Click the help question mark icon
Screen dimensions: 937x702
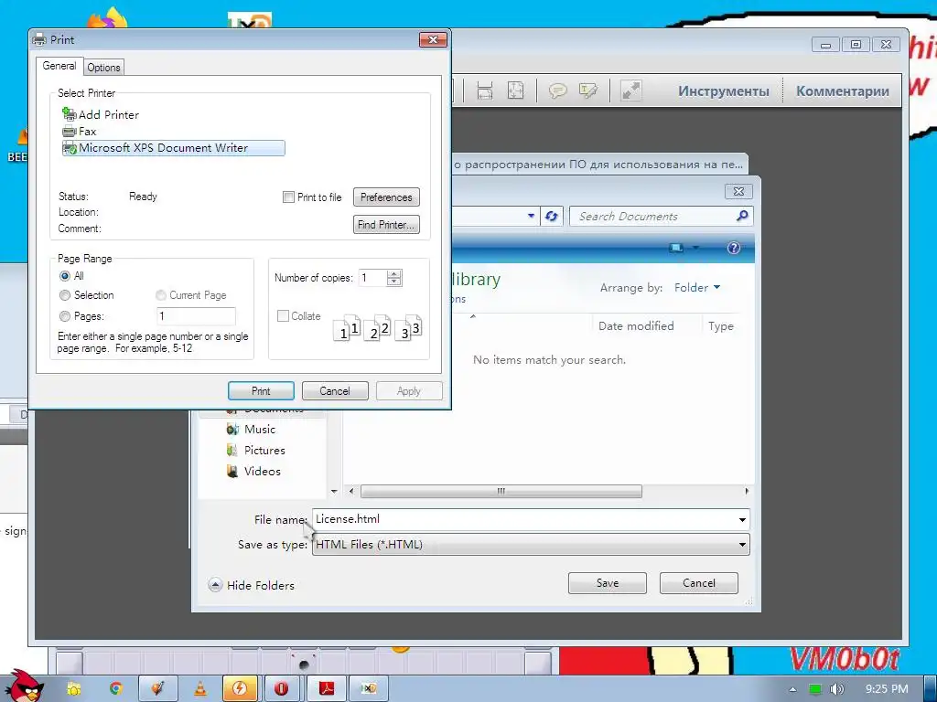[x=733, y=248]
